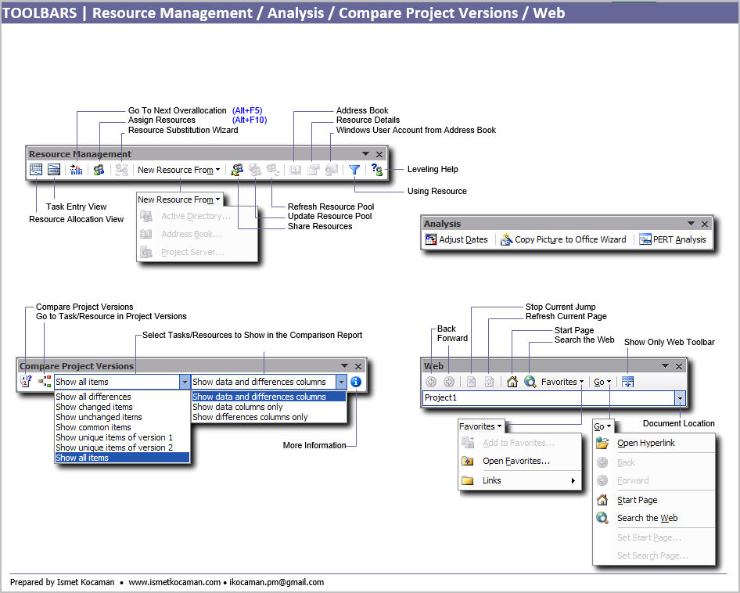
Task: Open Leveling Help icon
Action: (x=377, y=170)
